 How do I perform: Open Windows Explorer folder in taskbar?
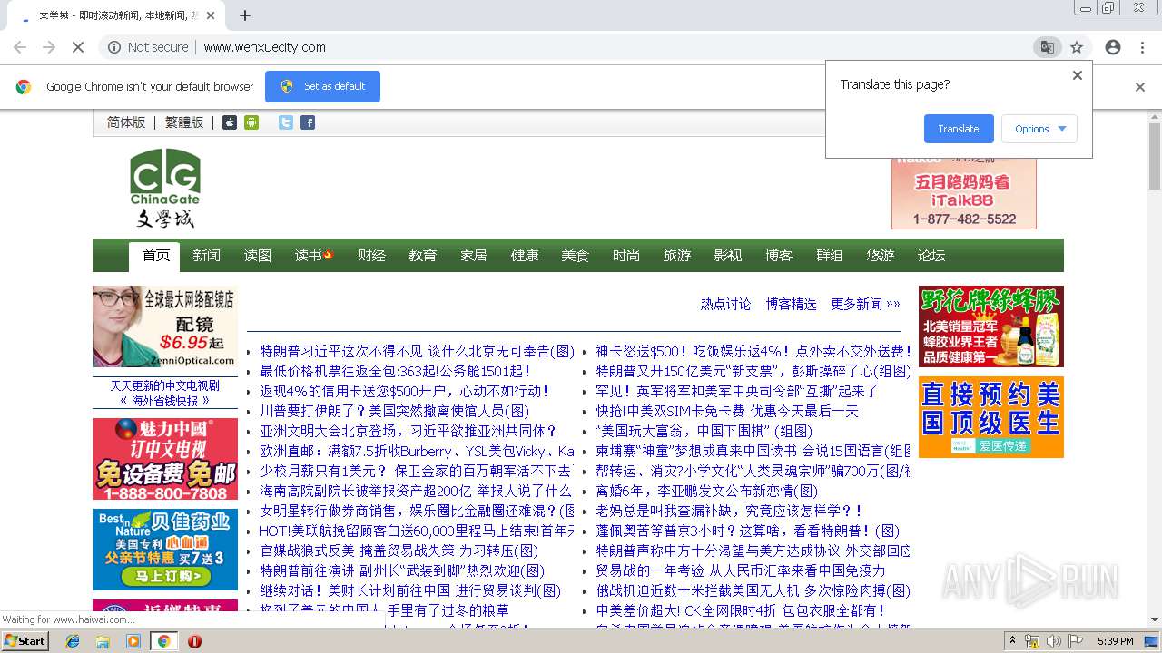[103, 641]
